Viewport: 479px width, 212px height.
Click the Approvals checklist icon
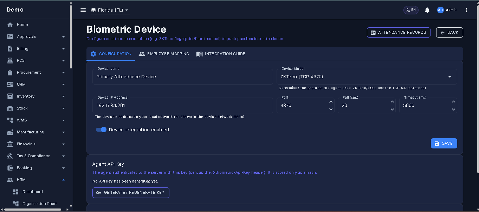click(x=10, y=37)
